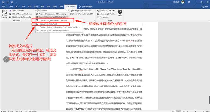Open Customize Quick Access Toolbar dropdown

tap(16, 2)
